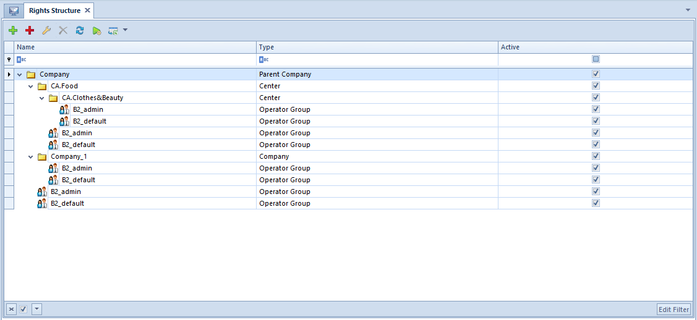Select the last B2_admin row name
697x320 pixels.
click(66, 192)
